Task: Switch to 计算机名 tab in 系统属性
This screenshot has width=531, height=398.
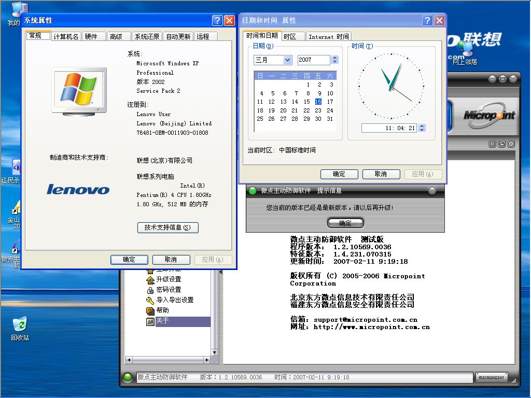Action: 66,37
